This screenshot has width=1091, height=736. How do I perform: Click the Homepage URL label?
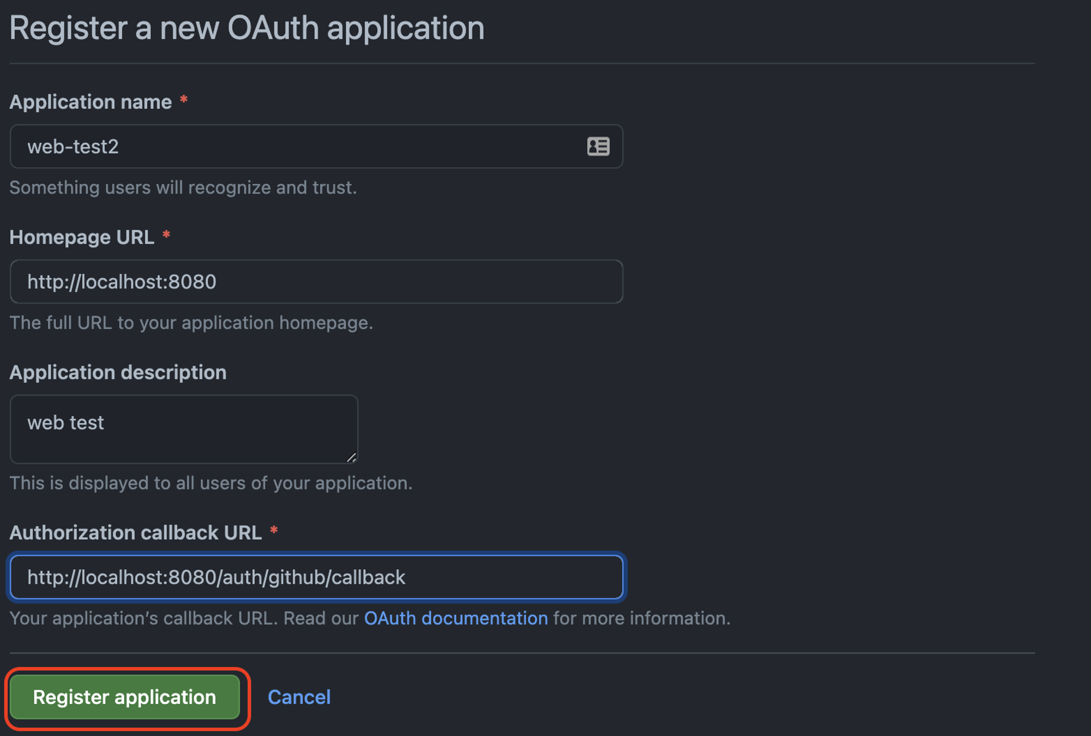[82, 237]
